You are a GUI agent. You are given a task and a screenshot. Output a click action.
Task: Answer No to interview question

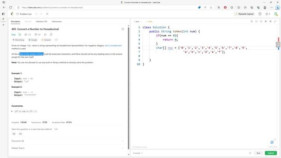21,134
